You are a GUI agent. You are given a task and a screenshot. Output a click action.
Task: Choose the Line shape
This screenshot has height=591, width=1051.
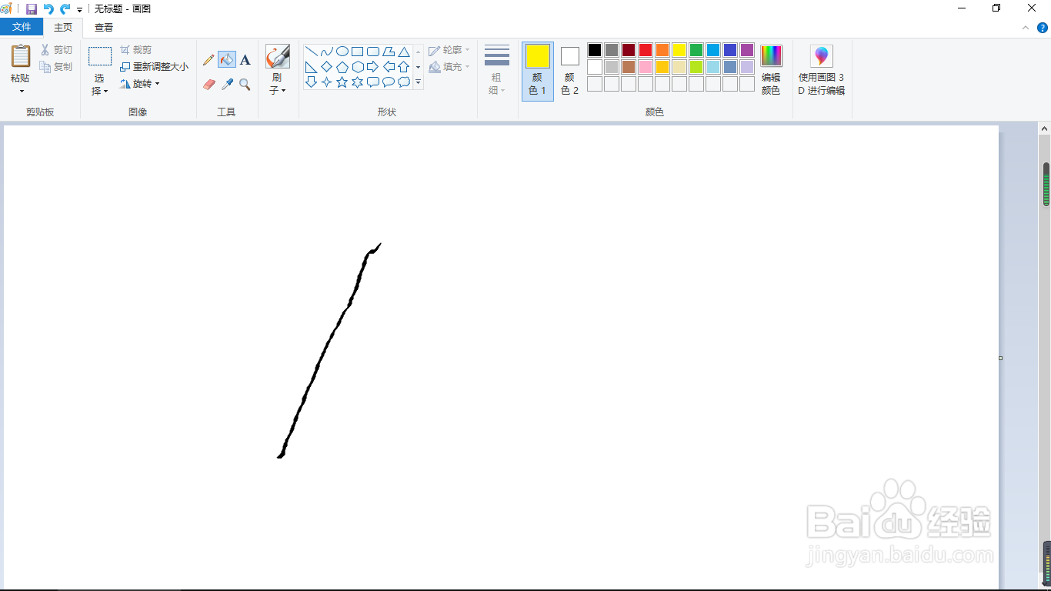[x=312, y=52]
